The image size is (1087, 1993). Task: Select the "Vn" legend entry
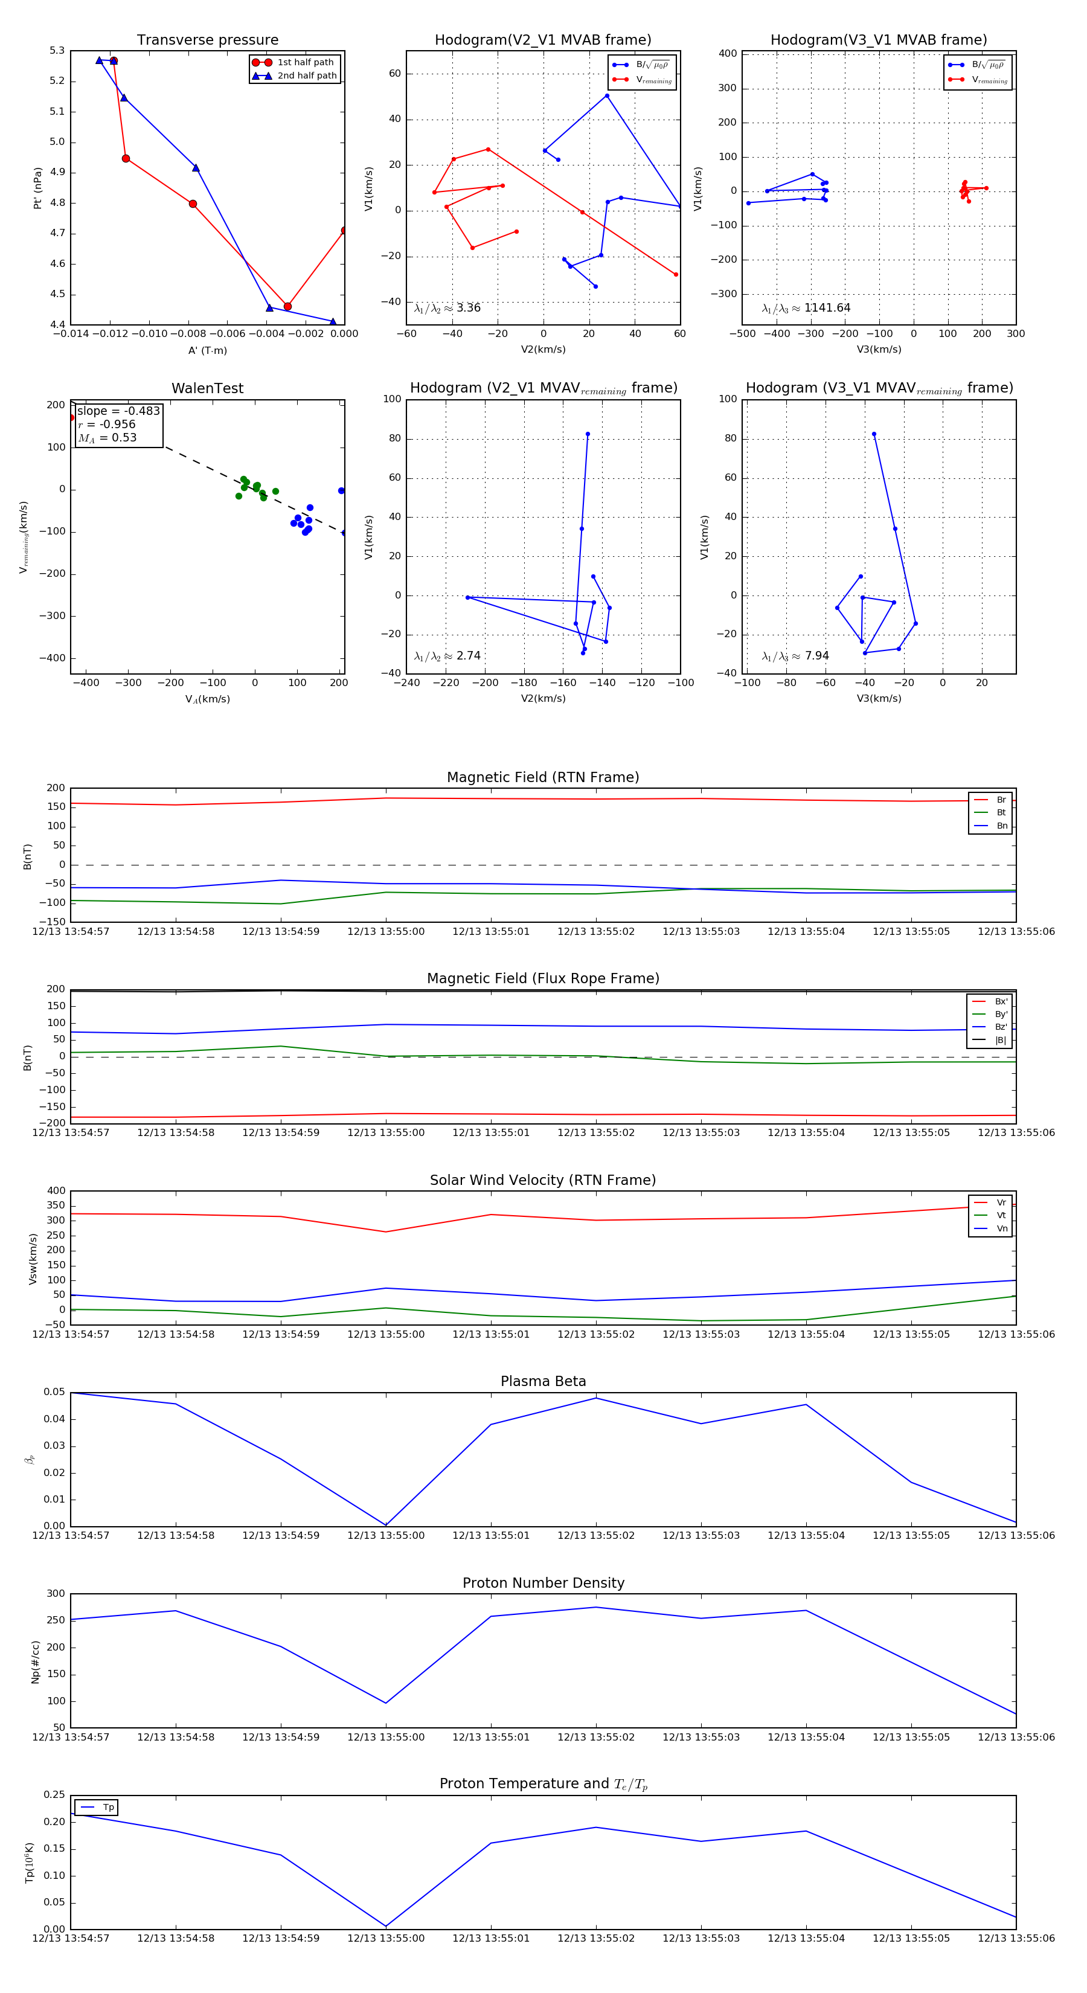coord(991,1228)
